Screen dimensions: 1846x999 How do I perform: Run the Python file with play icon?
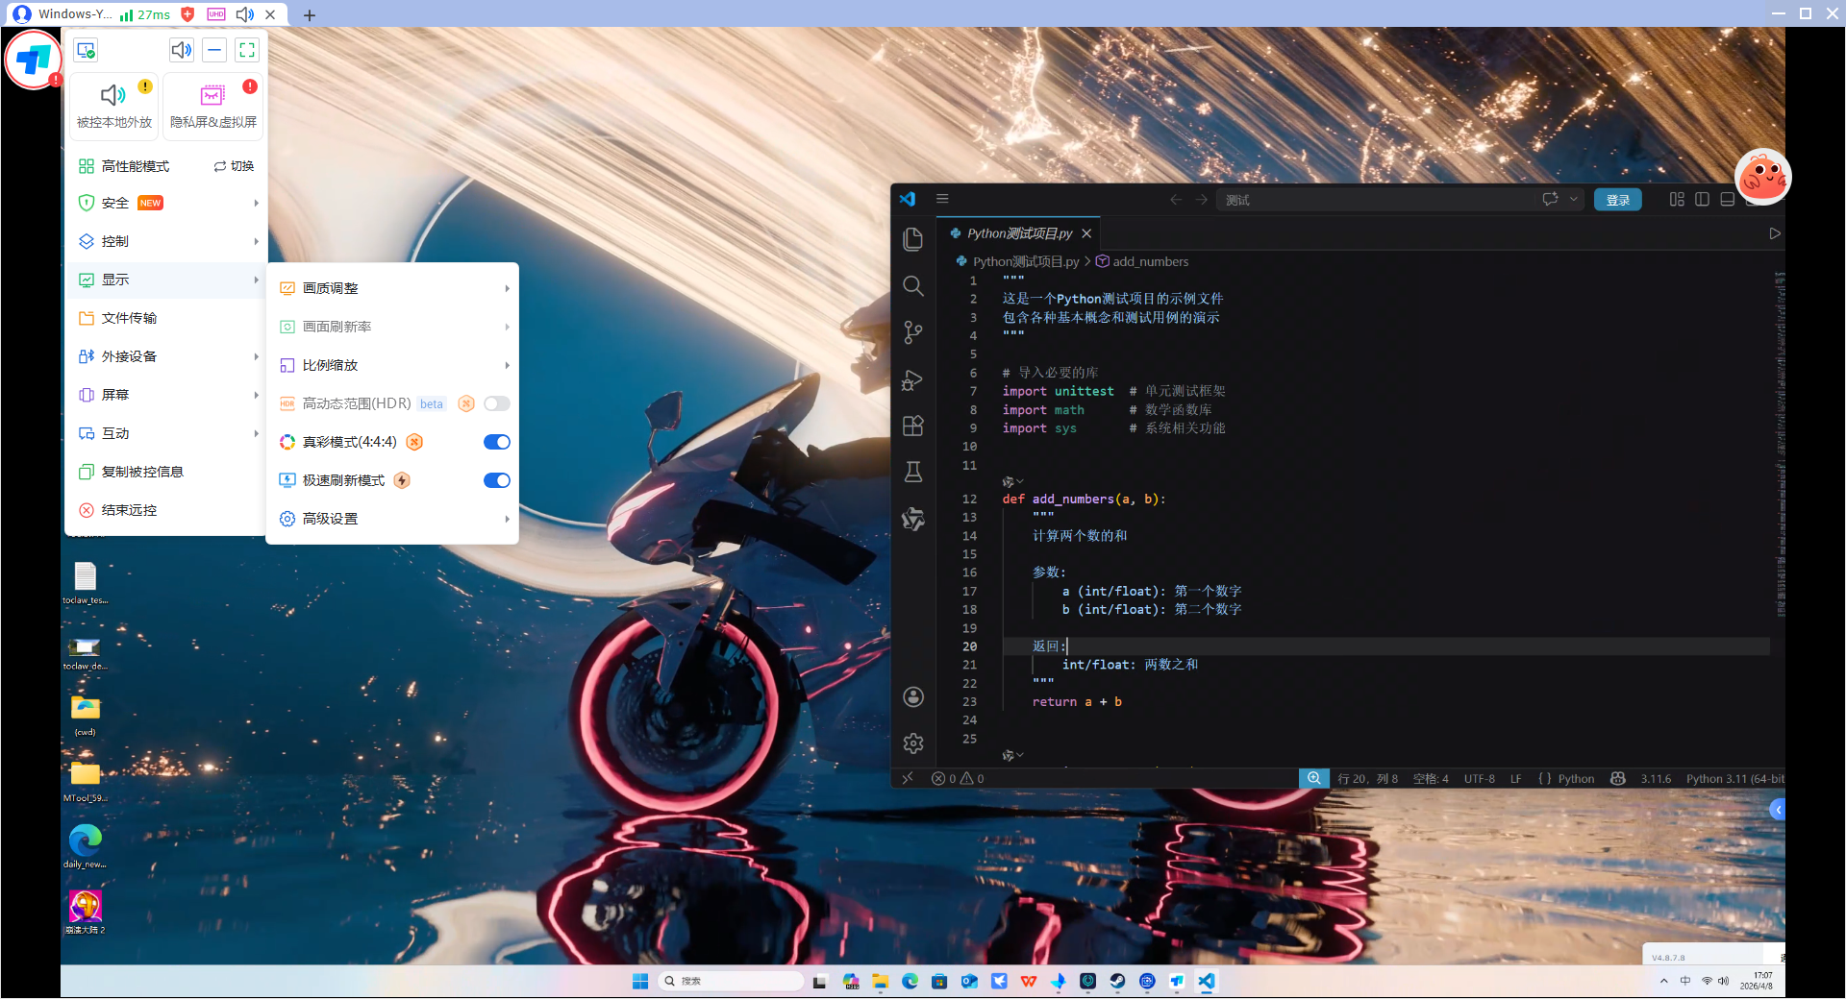click(1774, 233)
